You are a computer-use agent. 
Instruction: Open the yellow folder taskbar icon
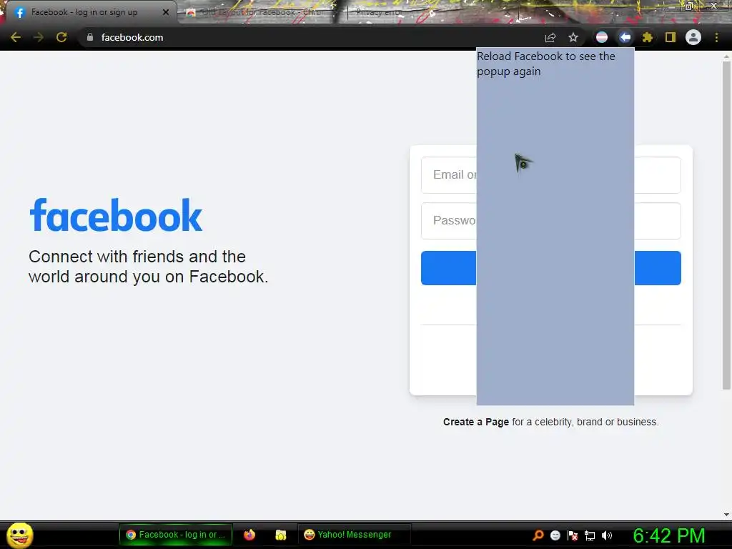tap(280, 535)
